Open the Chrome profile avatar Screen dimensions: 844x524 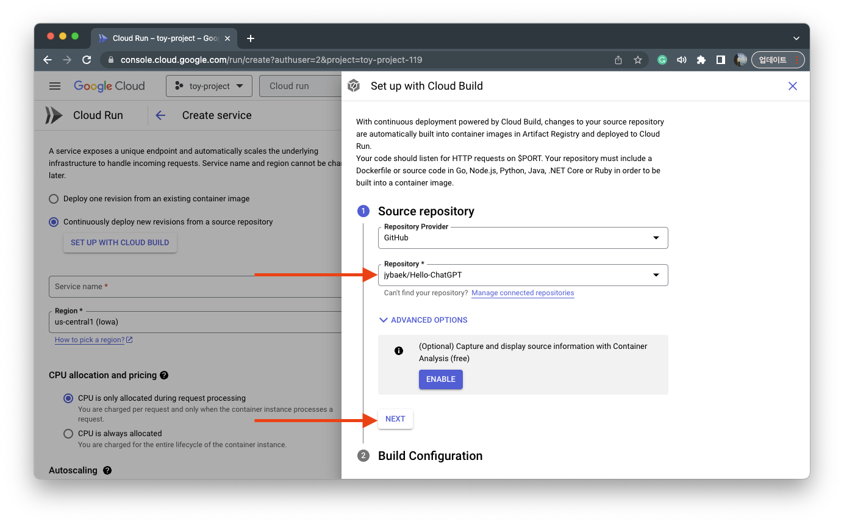click(740, 60)
